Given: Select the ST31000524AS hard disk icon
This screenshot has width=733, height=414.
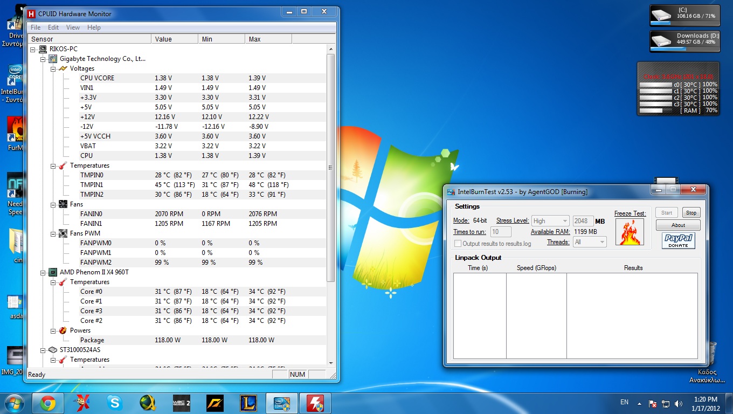Looking at the screenshot, I should tap(53, 350).
